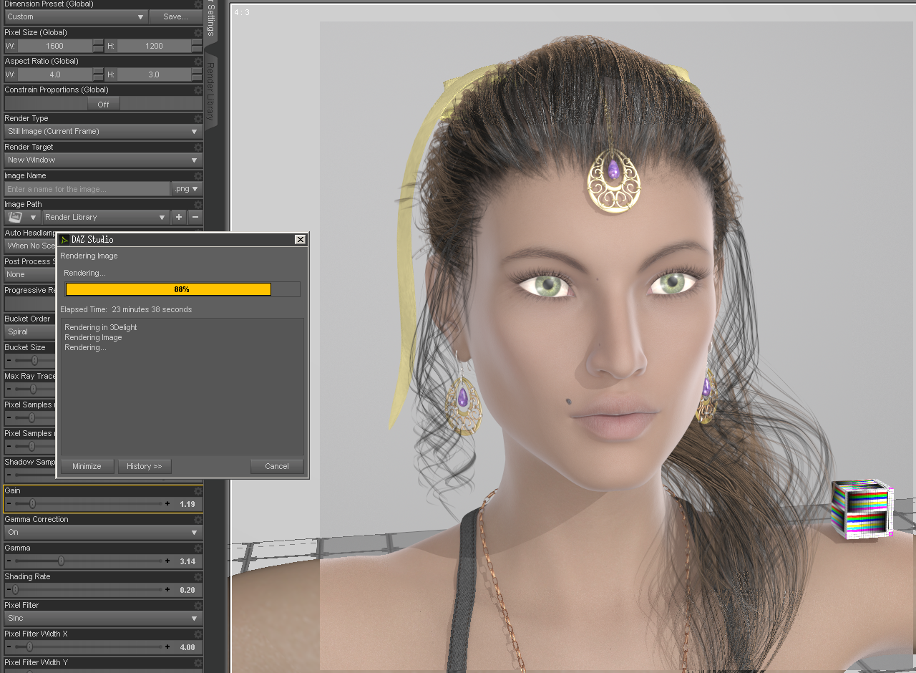Click the 88% render progress bar
The image size is (916, 673).
182,289
